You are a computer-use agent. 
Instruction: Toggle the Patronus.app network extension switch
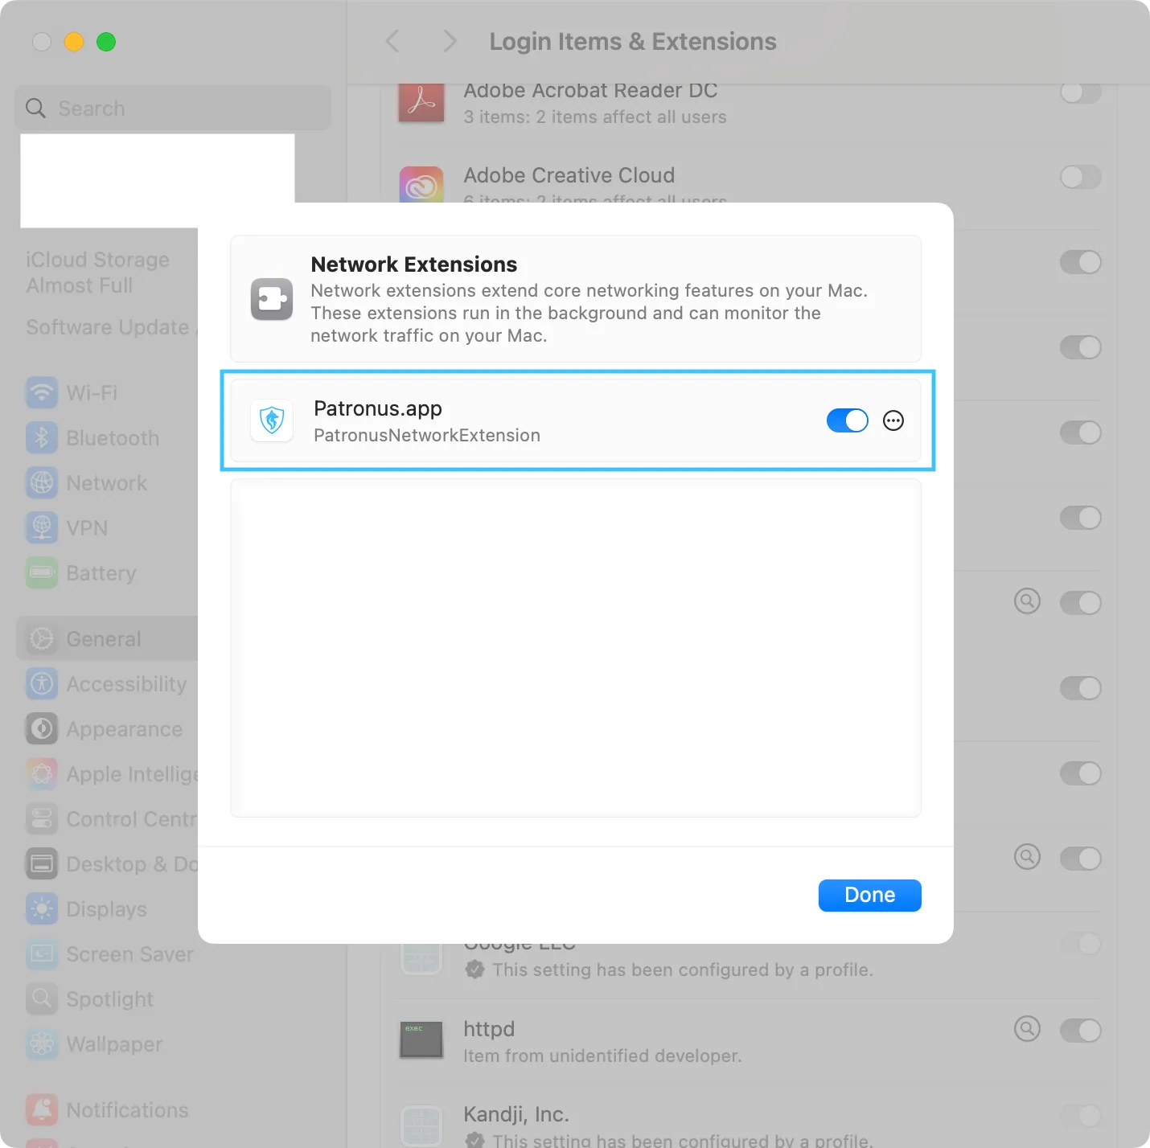point(847,420)
